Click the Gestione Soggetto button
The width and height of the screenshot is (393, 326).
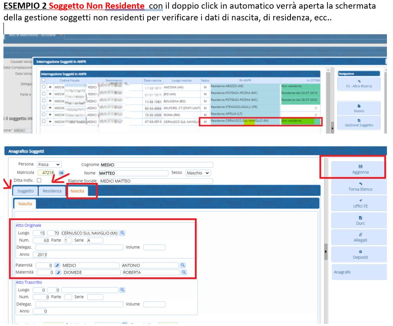click(x=359, y=123)
